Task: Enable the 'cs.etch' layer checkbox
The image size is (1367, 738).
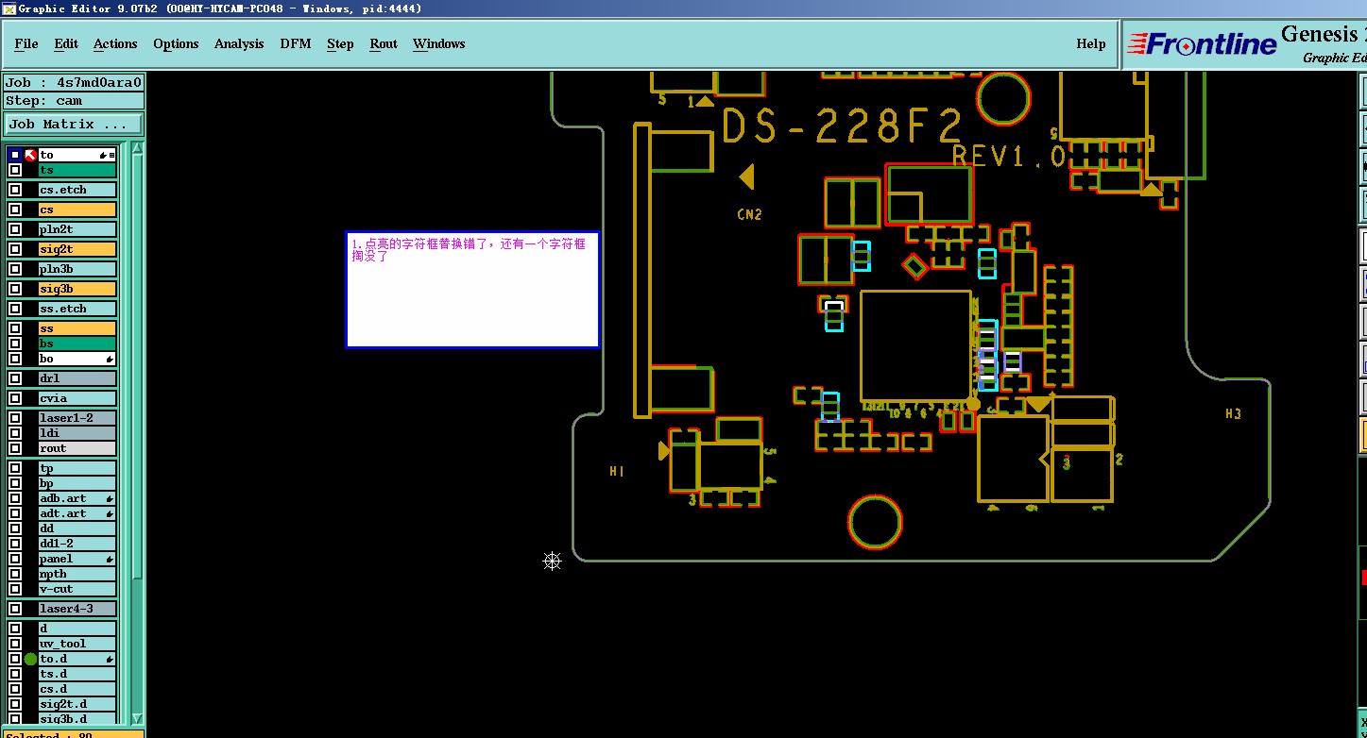Action: pos(15,190)
